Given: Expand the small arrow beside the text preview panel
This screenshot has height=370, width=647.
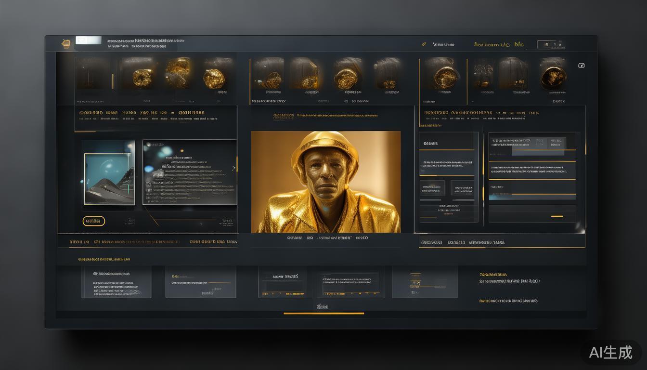Looking at the screenshot, I should pyautogui.click(x=234, y=168).
